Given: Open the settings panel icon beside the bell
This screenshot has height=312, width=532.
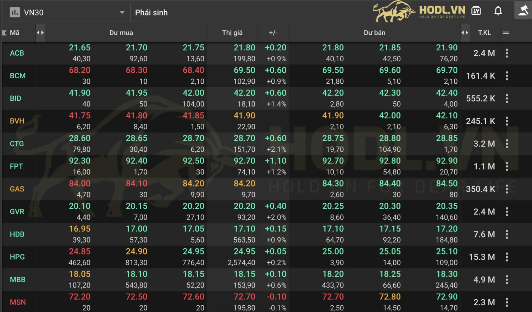Looking at the screenshot, I should (476, 11).
